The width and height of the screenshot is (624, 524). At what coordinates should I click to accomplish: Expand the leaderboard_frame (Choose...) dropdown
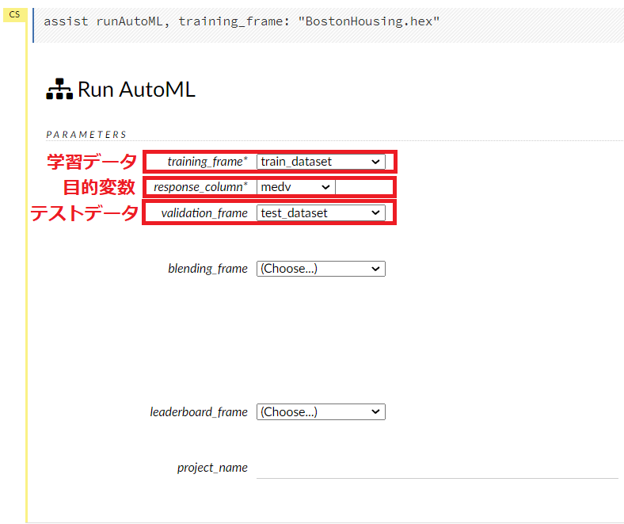point(321,412)
